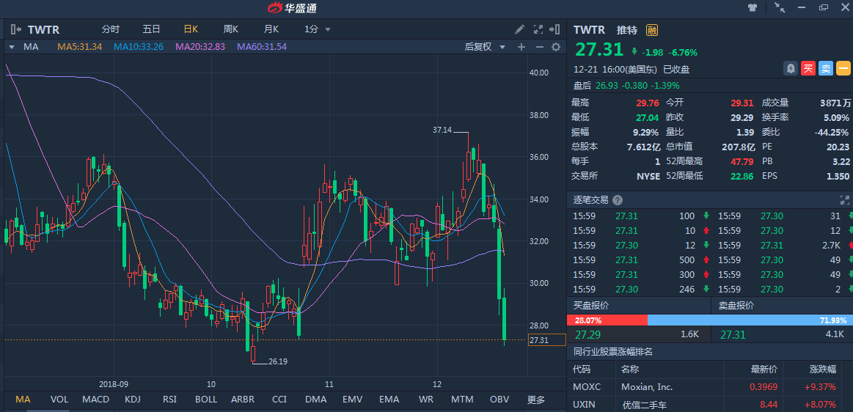Switch to the 分时 intraday tab
Screen dimensions: 853x412
[110, 29]
